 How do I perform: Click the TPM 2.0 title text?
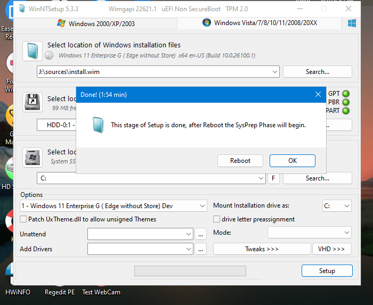pos(237,9)
